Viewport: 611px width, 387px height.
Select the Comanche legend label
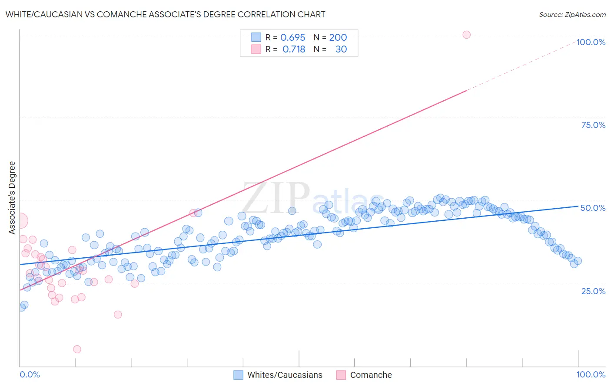[x=371, y=375]
